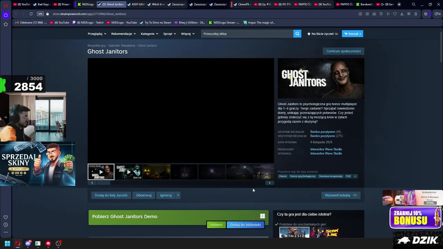Screen dimensions: 443x249
Task: Switch to the Witch It browser tab
Action: [x=156, y=4]
